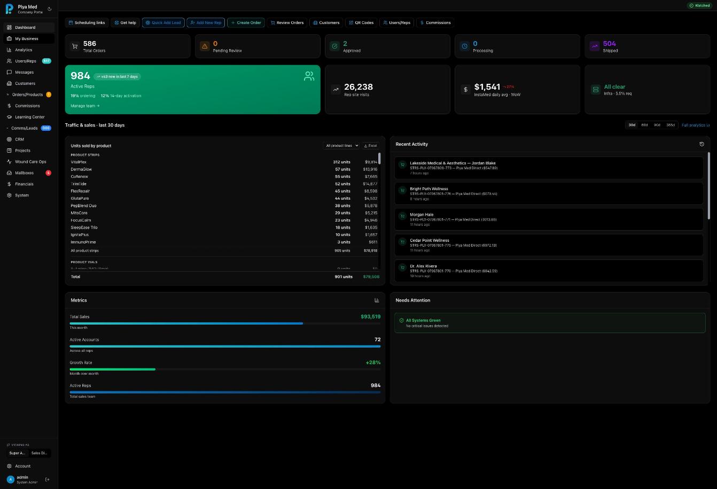Image resolution: width=717 pixels, height=489 pixels.
Task: Open the Analytics bar chart icon
Action: coord(9,50)
